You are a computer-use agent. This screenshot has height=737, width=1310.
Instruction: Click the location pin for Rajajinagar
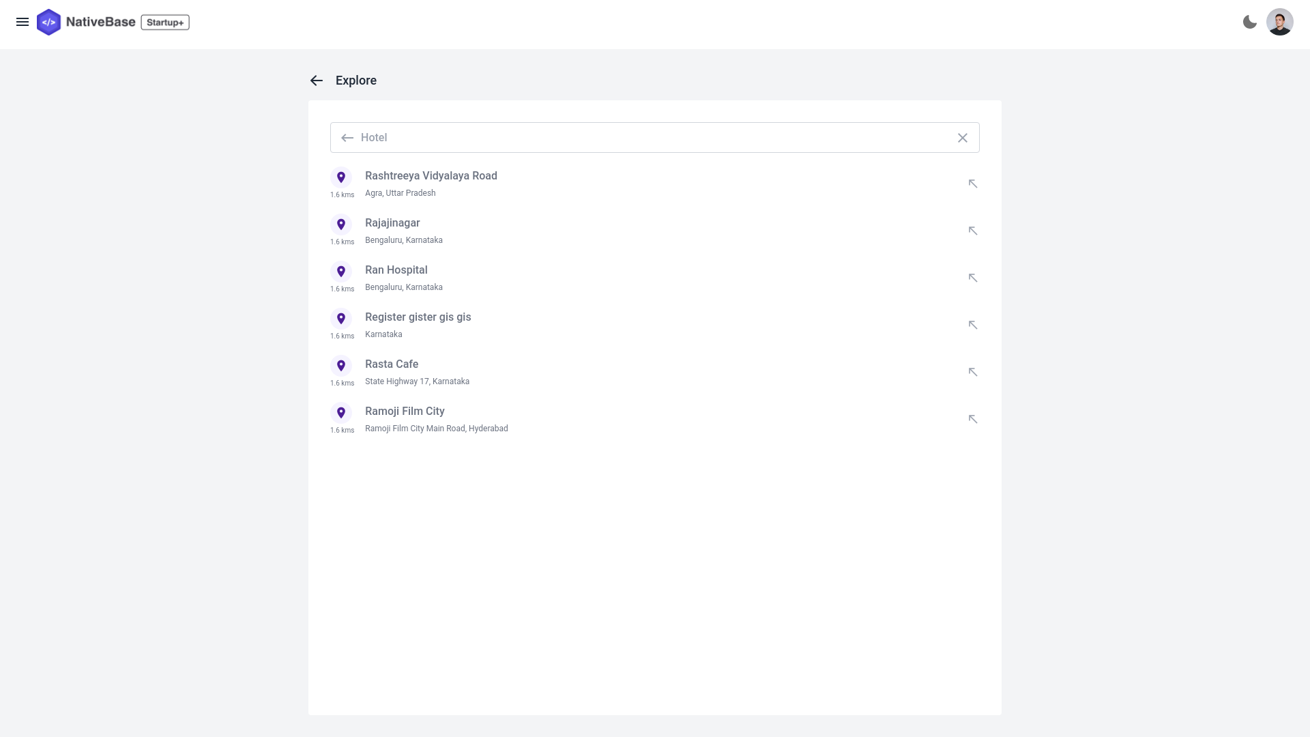point(341,225)
